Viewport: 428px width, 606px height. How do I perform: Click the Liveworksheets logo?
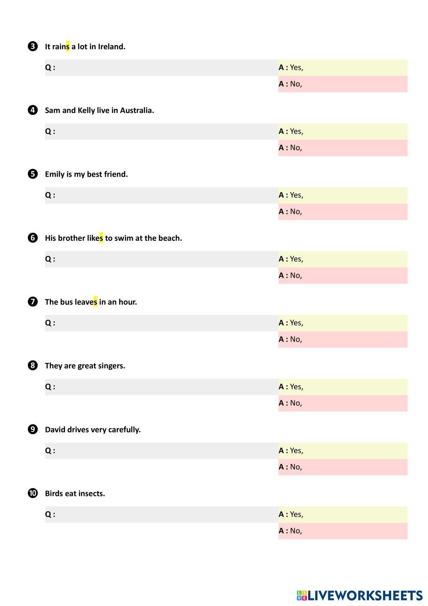360,595
